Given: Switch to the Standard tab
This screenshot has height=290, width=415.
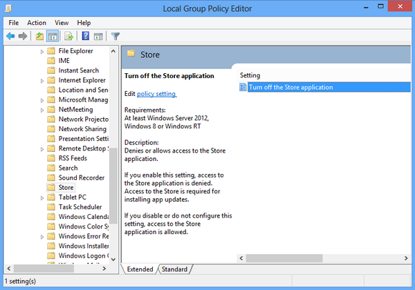Looking at the screenshot, I should pos(174,269).
